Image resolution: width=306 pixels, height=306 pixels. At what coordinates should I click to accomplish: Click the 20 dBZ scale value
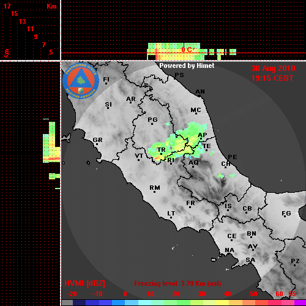(x=176, y=294)
